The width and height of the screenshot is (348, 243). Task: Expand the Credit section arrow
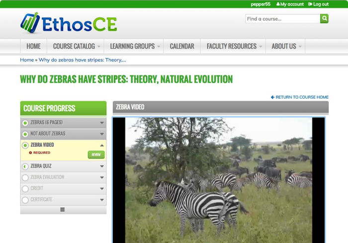[102, 189]
